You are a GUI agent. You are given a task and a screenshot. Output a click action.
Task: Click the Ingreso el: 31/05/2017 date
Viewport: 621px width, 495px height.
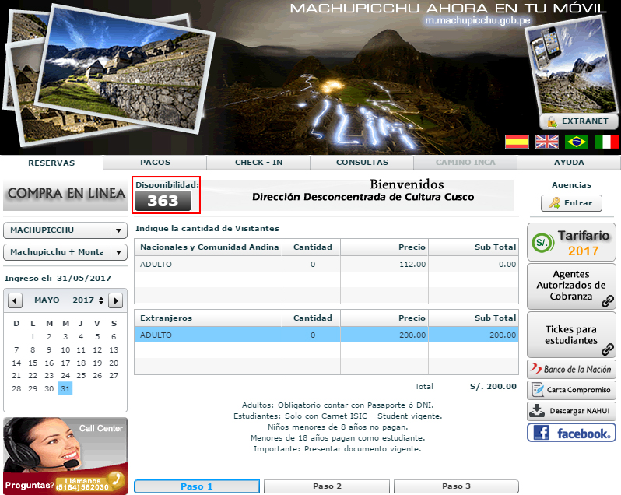pyautogui.click(x=58, y=278)
